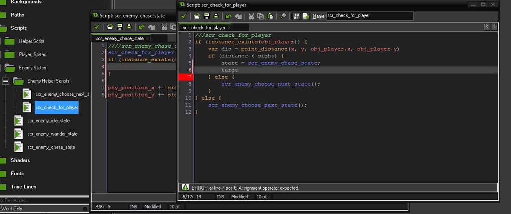This screenshot has height=214, width=511.
Task: Select scr_enemy_wander_state script
Action: (x=52, y=134)
